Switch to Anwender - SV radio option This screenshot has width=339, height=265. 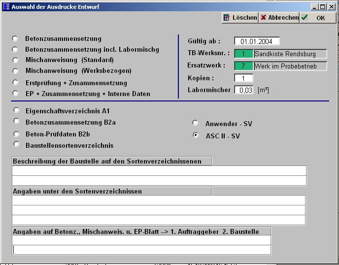point(196,123)
